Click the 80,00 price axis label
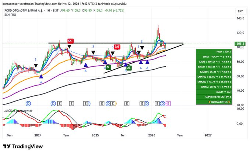 (x=240, y=62)
